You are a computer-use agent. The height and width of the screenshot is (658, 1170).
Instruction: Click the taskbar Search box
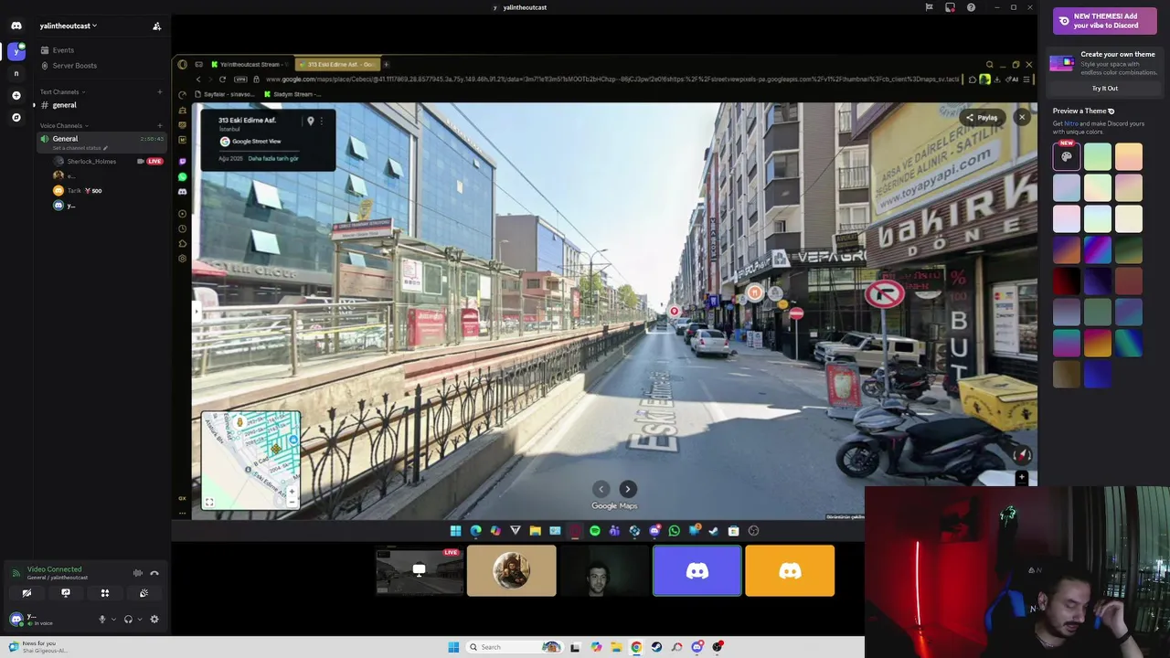pos(515,647)
